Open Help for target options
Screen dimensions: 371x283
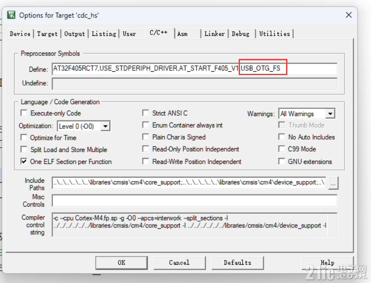tap(327, 263)
